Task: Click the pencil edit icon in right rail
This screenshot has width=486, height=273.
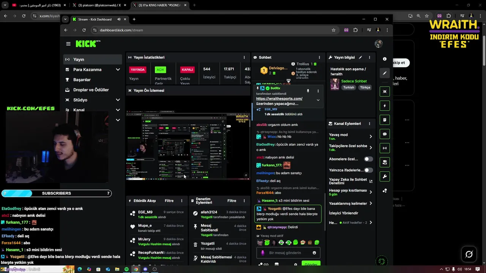Action: pyautogui.click(x=385, y=73)
